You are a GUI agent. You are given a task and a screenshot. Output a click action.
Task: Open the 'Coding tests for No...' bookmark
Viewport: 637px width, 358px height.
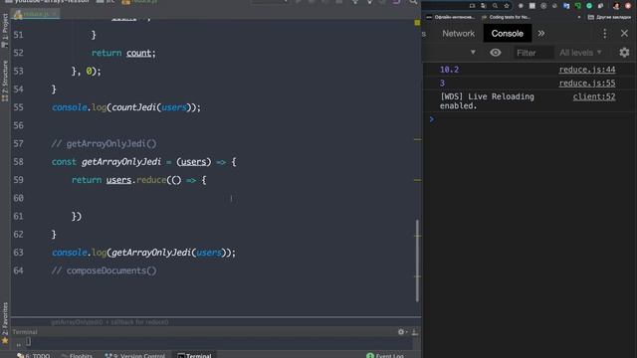[x=506, y=17]
